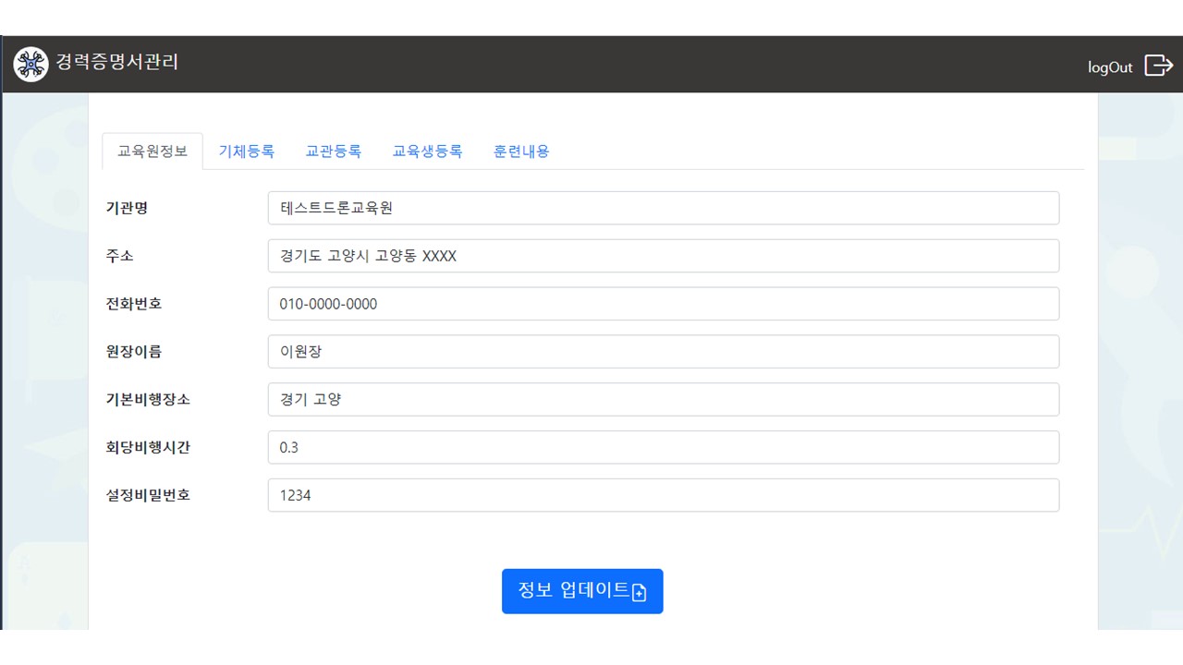1183x665 pixels.
Task: Click the 기본비행장소 field label
Action: pyautogui.click(x=148, y=400)
